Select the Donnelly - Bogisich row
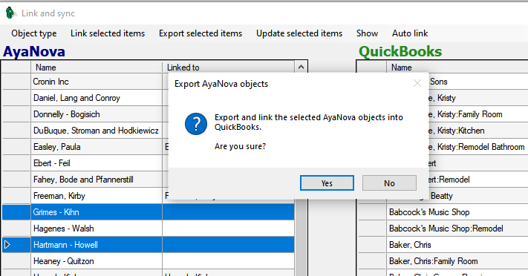This screenshot has height=276, width=528. point(97,114)
